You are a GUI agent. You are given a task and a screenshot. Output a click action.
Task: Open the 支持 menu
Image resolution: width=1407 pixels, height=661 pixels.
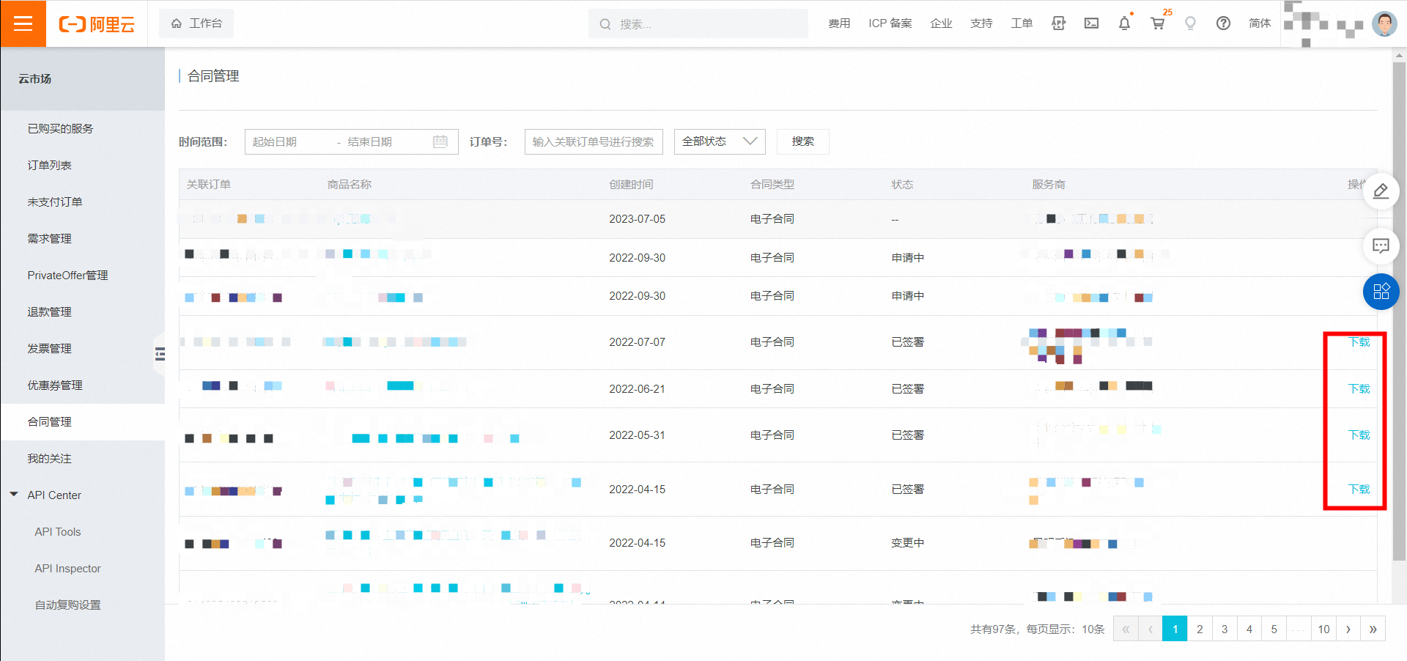981,23
